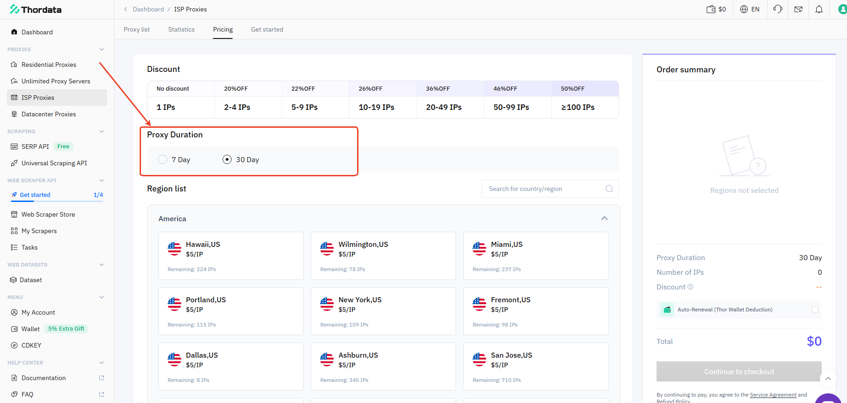Select Portland,US region card
Viewport: 847px width, 403px height.
click(x=231, y=311)
